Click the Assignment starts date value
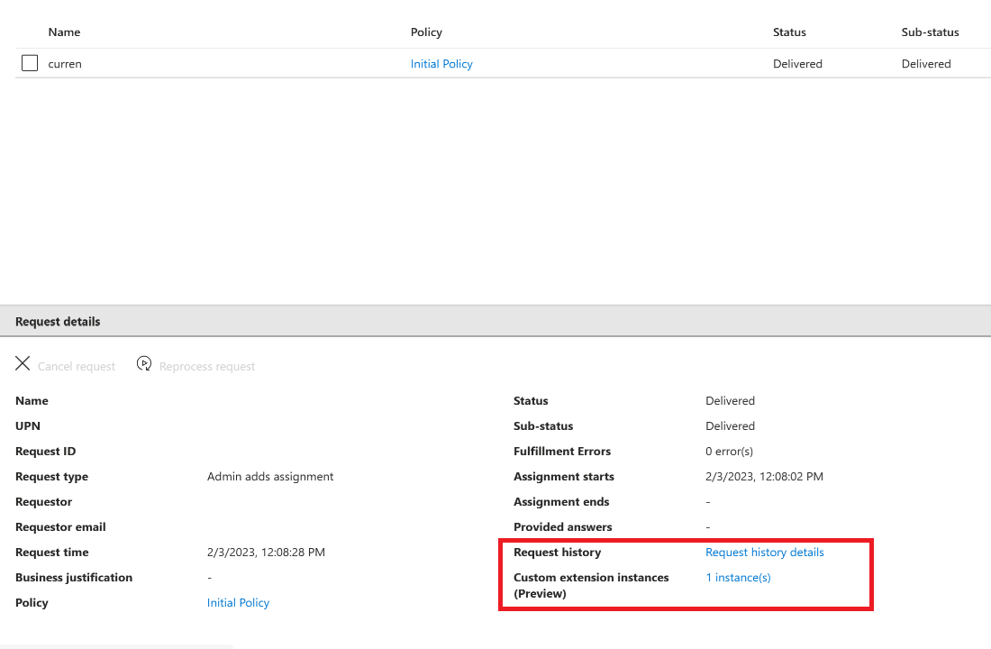The height and width of the screenshot is (649, 991). pos(764,477)
